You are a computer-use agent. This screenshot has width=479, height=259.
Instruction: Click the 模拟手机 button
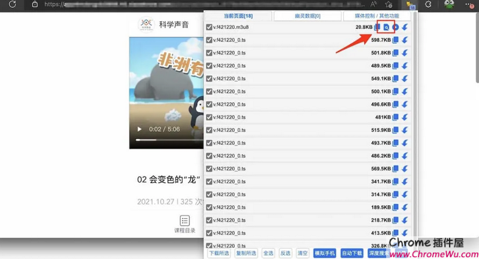[325, 253]
